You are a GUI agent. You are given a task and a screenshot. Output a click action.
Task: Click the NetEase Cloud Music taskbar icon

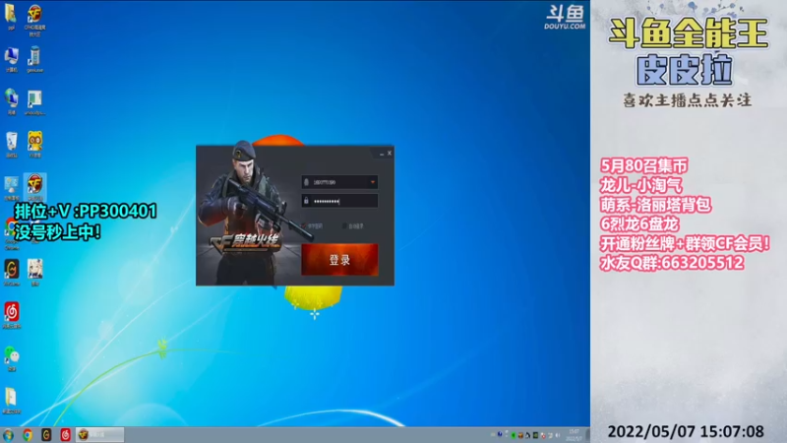tap(65, 435)
